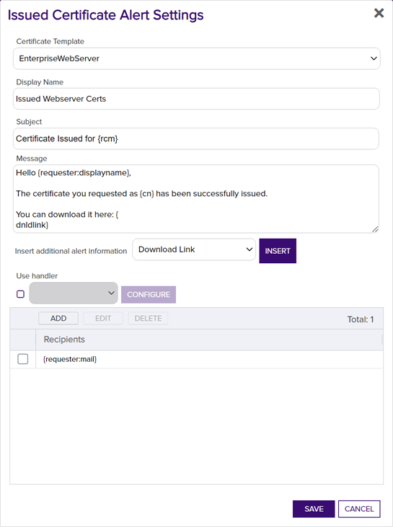
Task: Click the Display Name input field
Action: pyautogui.click(x=196, y=99)
